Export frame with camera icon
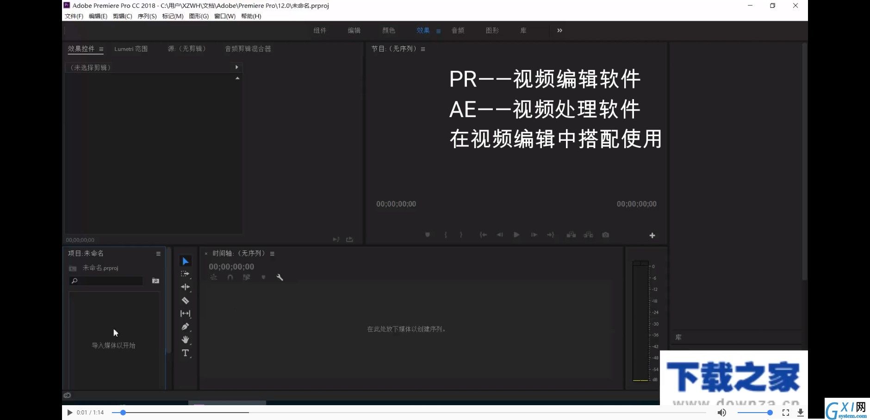 [605, 235]
